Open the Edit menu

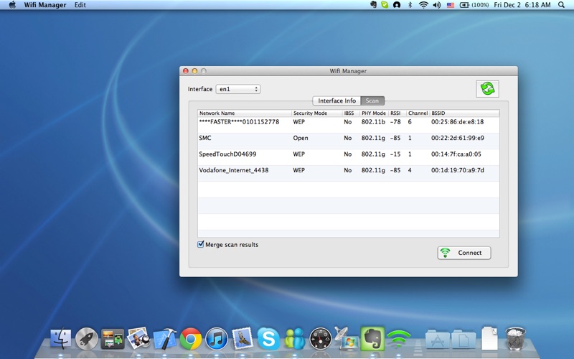pyautogui.click(x=80, y=5)
